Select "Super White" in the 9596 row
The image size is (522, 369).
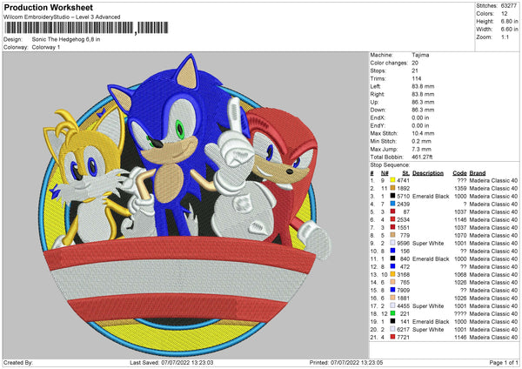[x=428, y=243]
